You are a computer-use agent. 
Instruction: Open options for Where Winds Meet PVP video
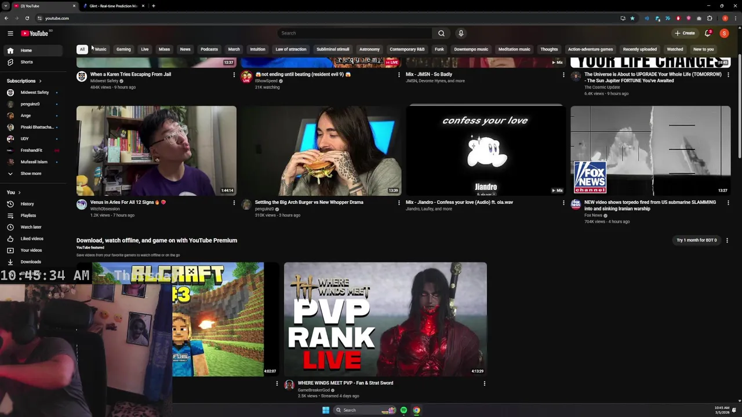point(485,383)
